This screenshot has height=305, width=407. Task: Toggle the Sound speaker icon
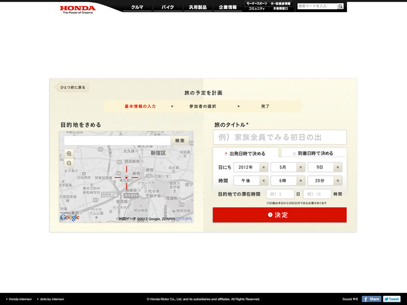click(x=355, y=299)
